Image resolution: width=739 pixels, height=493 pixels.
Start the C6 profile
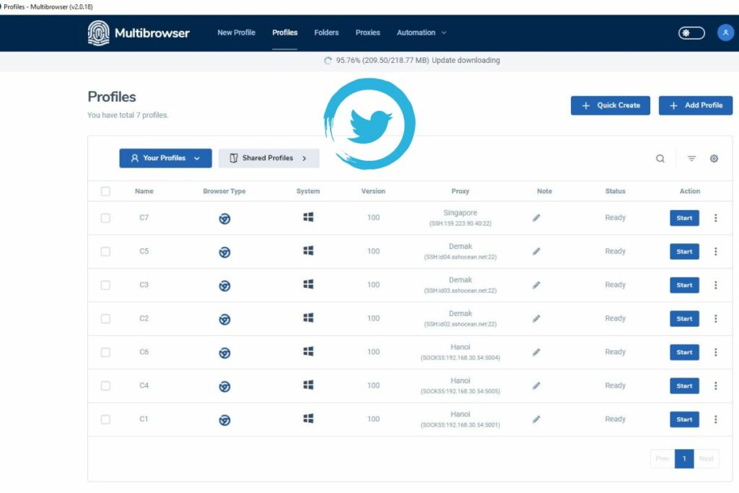pos(684,352)
